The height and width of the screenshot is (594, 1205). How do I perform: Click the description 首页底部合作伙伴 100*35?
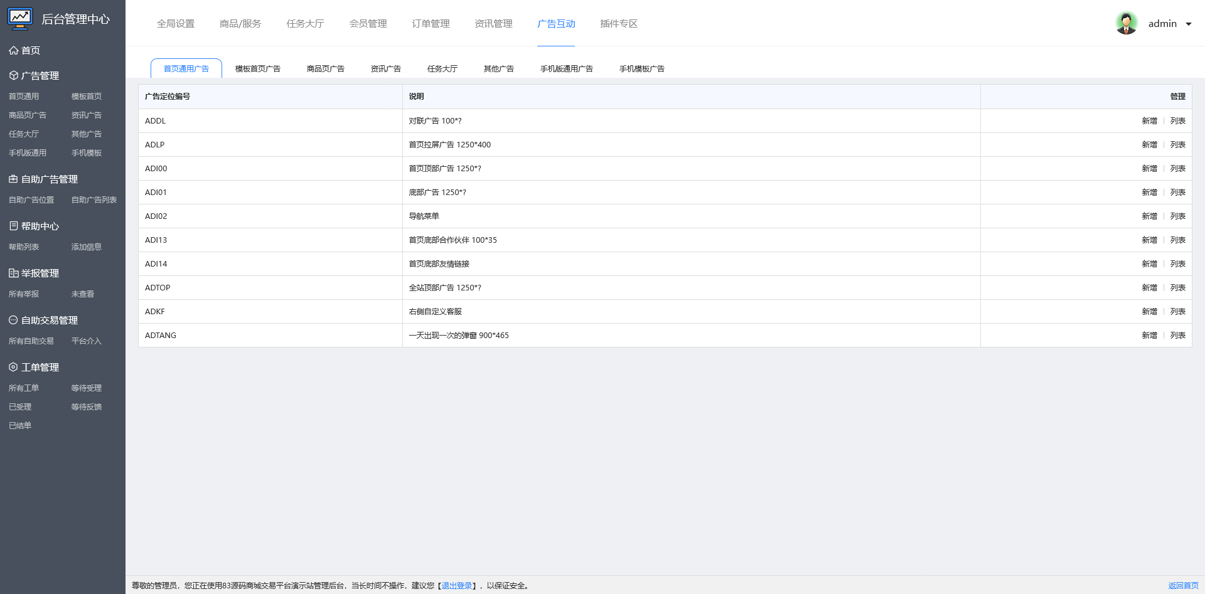point(453,240)
